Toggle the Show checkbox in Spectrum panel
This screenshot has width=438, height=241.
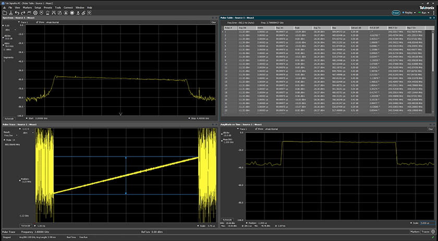pos(38,23)
